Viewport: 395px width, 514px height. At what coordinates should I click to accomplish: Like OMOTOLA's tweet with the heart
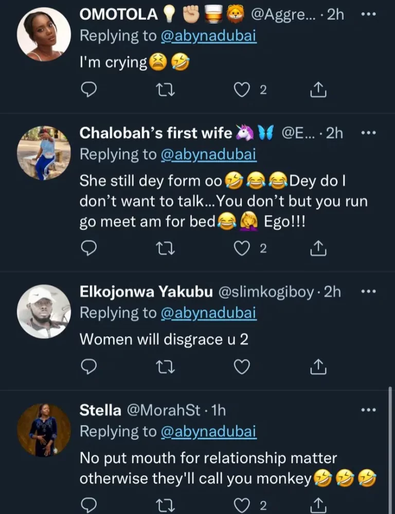(x=241, y=91)
